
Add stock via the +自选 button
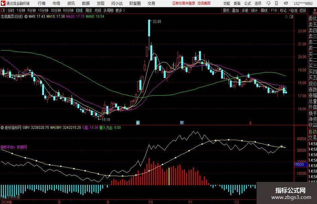pyautogui.click(x=293, y=10)
